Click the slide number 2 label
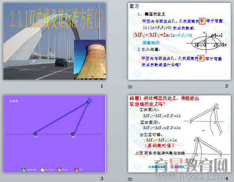The width and height of the screenshot is (234, 182). pyautogui.click(x=226, y=86)
